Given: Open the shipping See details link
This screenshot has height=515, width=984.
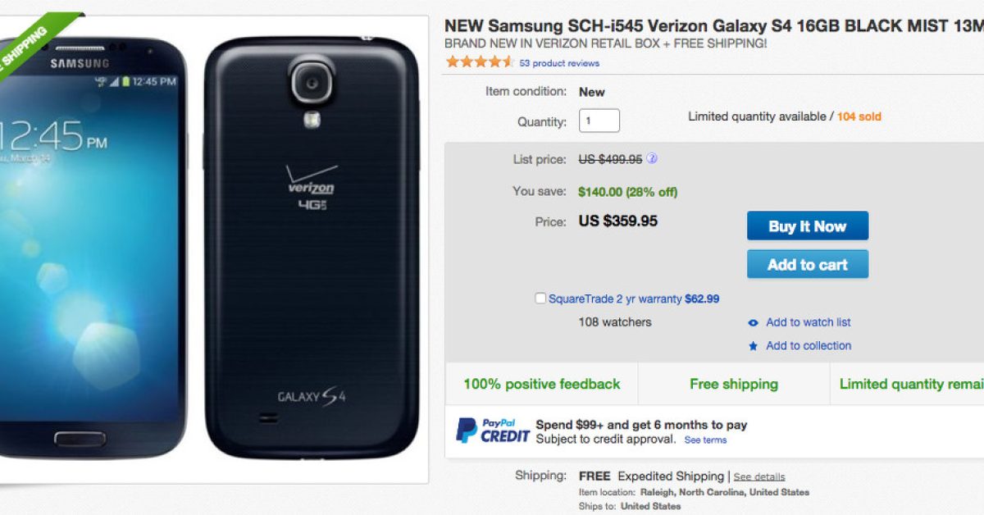Looking at the screenshot, I should click(x=758, y=476).
